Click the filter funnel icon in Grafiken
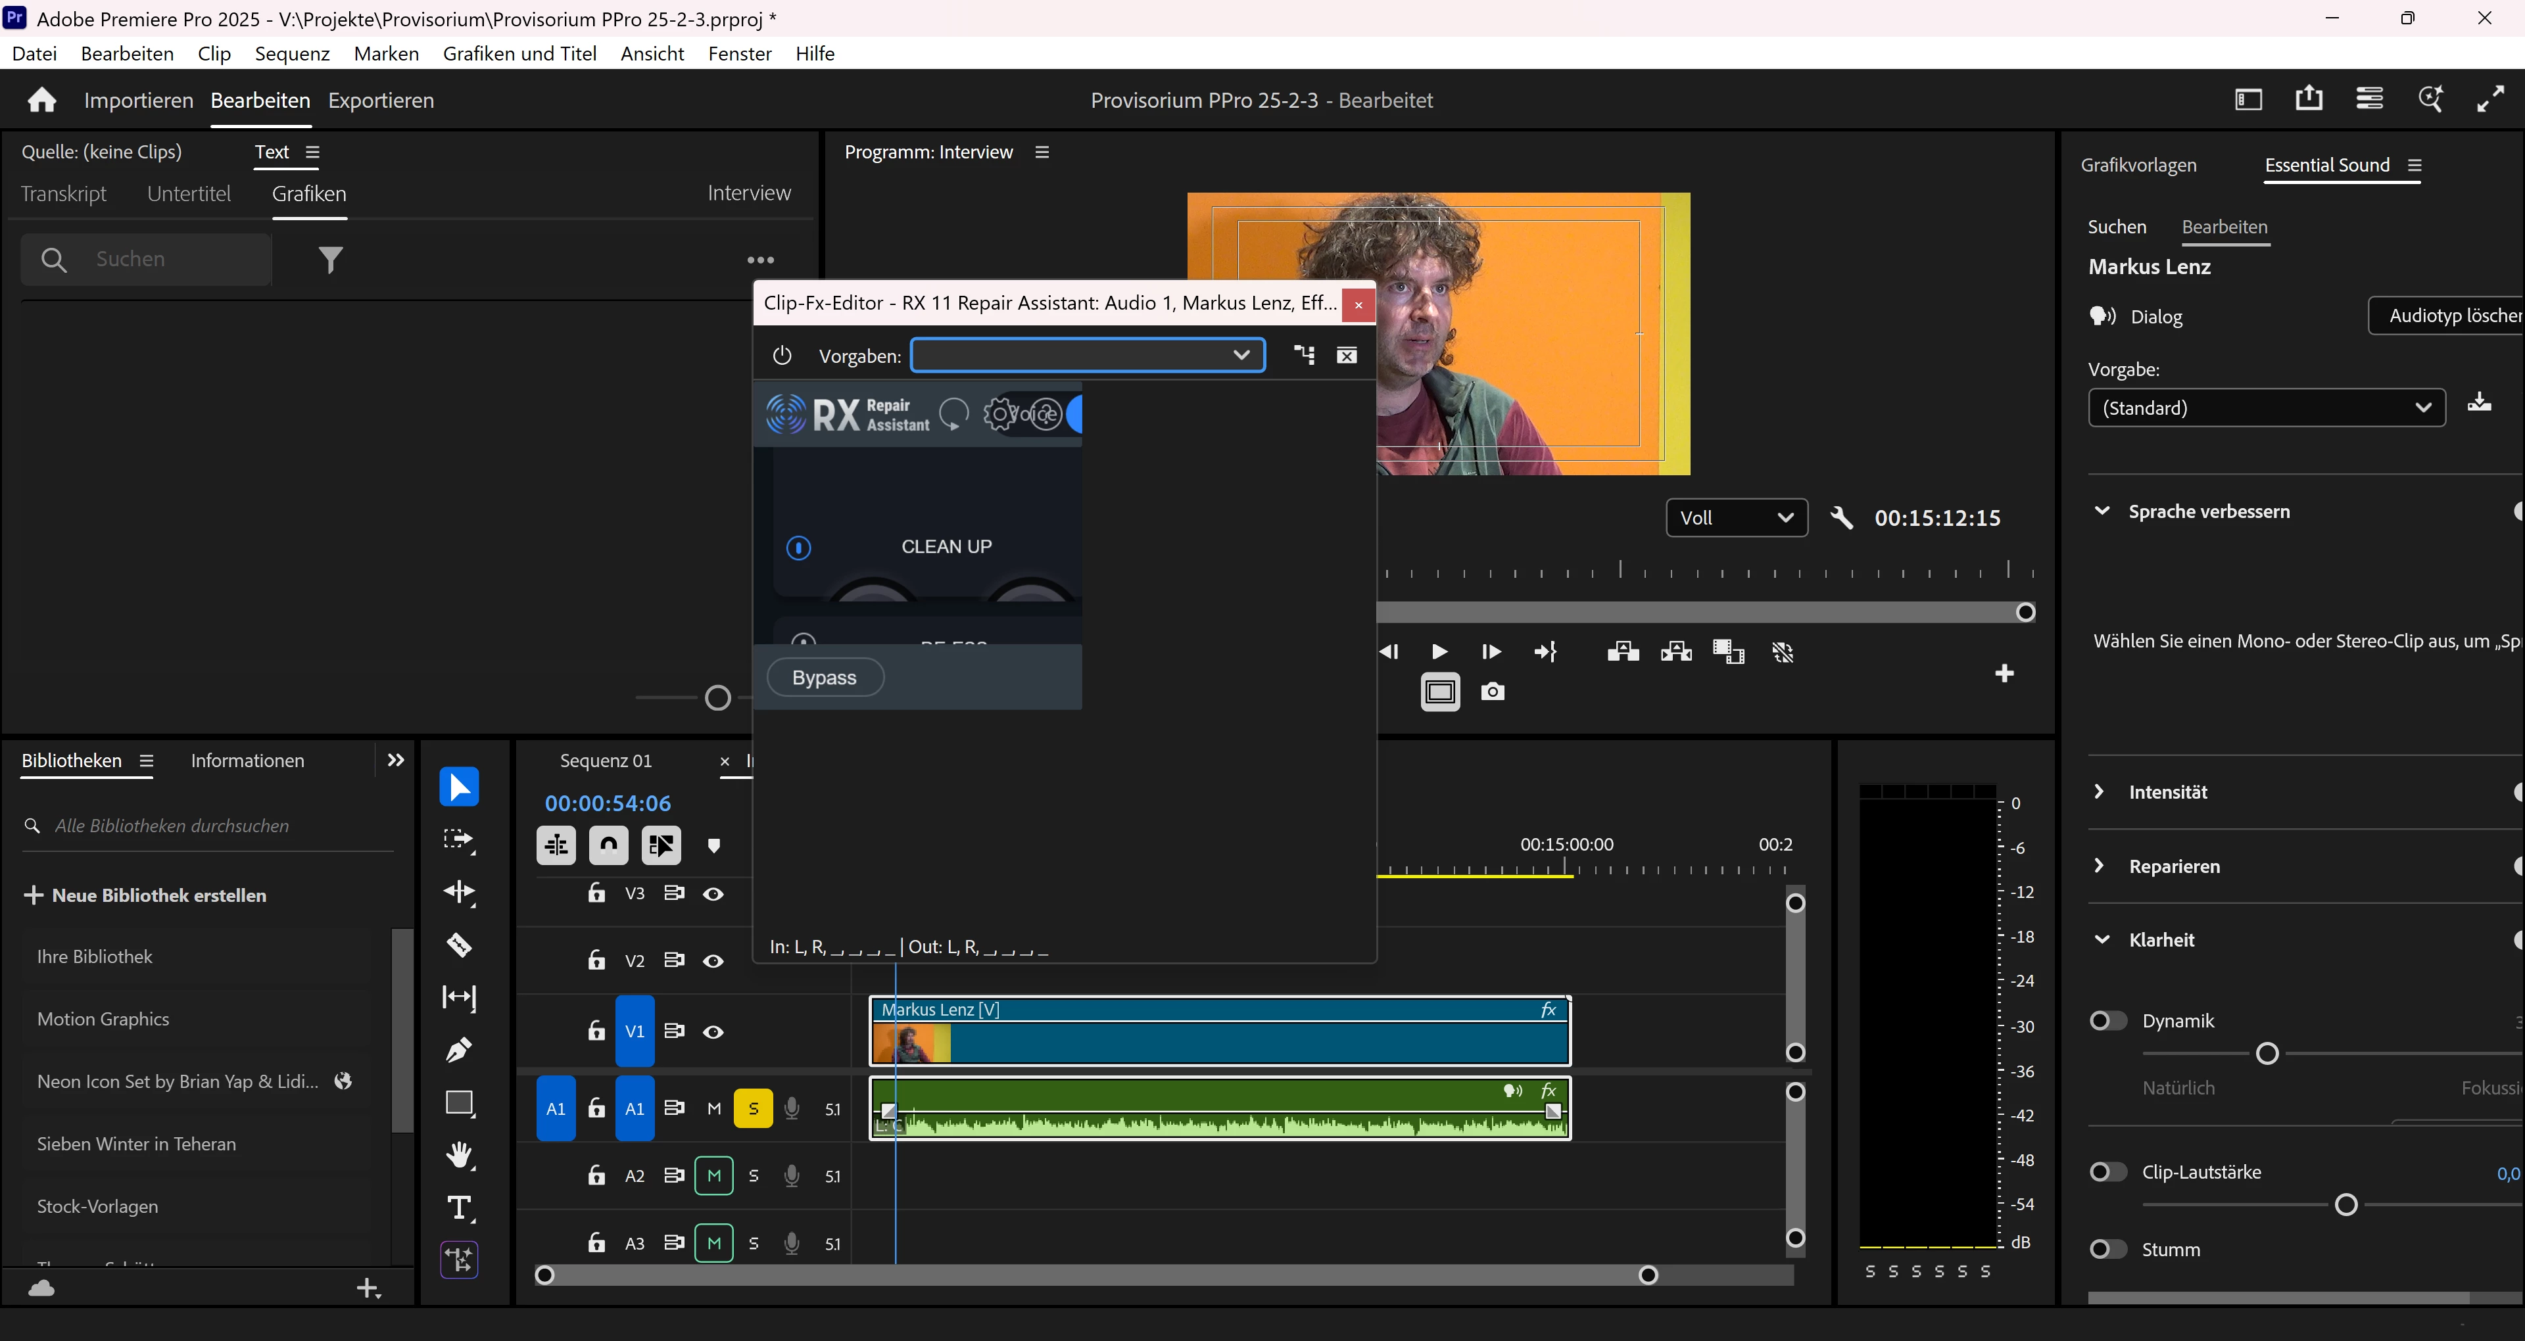2525x1341 pixels. (330, 260)
